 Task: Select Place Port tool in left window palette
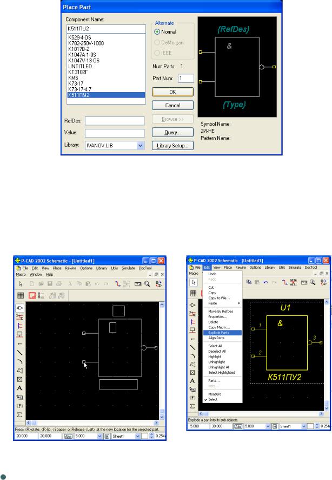20,335
